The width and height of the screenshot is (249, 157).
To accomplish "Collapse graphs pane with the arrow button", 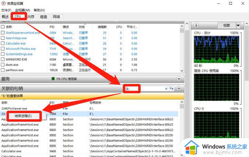I will pyautogui.click(x=196, y=25).
